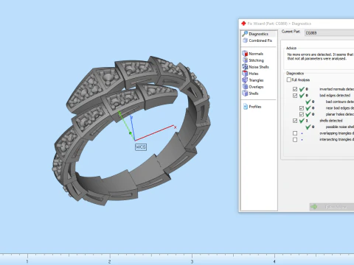The image size is (354, 265).
Task: Open the Current Part CG869 dropdown
Action: (329, 33)
